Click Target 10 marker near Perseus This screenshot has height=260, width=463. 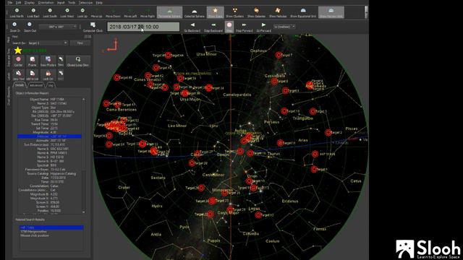coord(284,110)
